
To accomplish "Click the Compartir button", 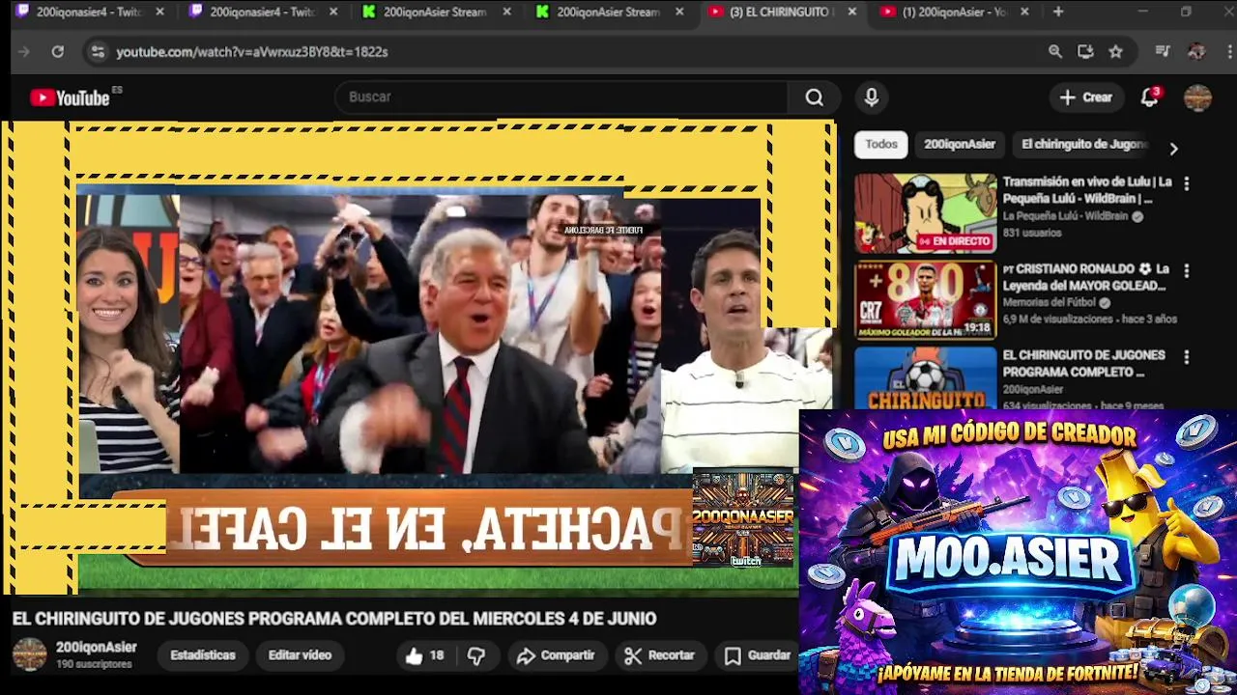I will (556, 655).
